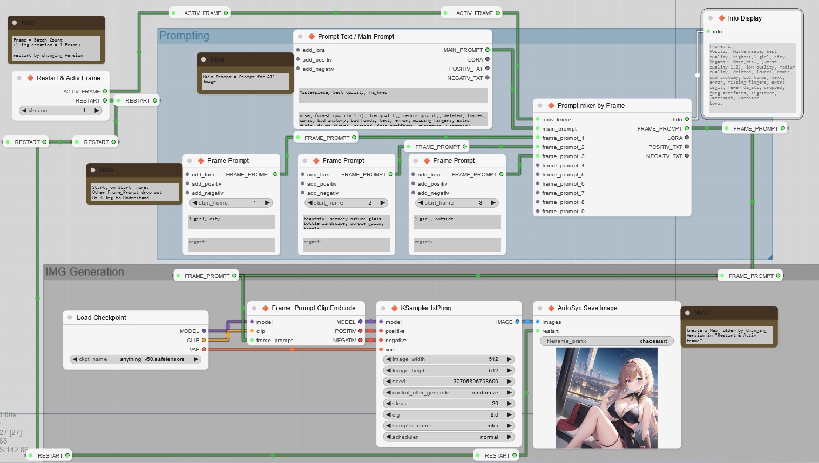
Task: Click the generated anime image preview
Action: [606, 398]
